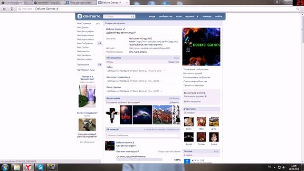Image resolution: width=304 pixels, height=171 pixels.
Task: Open 'игры' in the VK top menu
Action: 179,17
